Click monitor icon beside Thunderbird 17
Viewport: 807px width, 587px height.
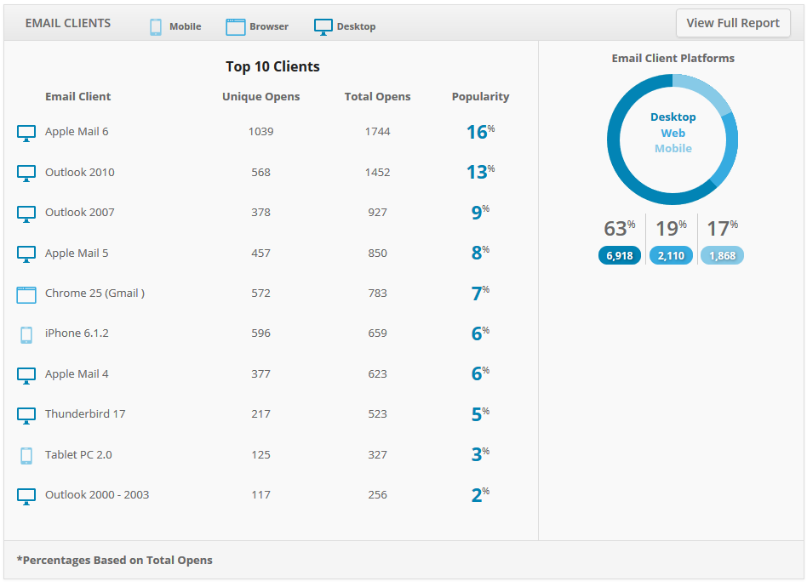point(26,416)
